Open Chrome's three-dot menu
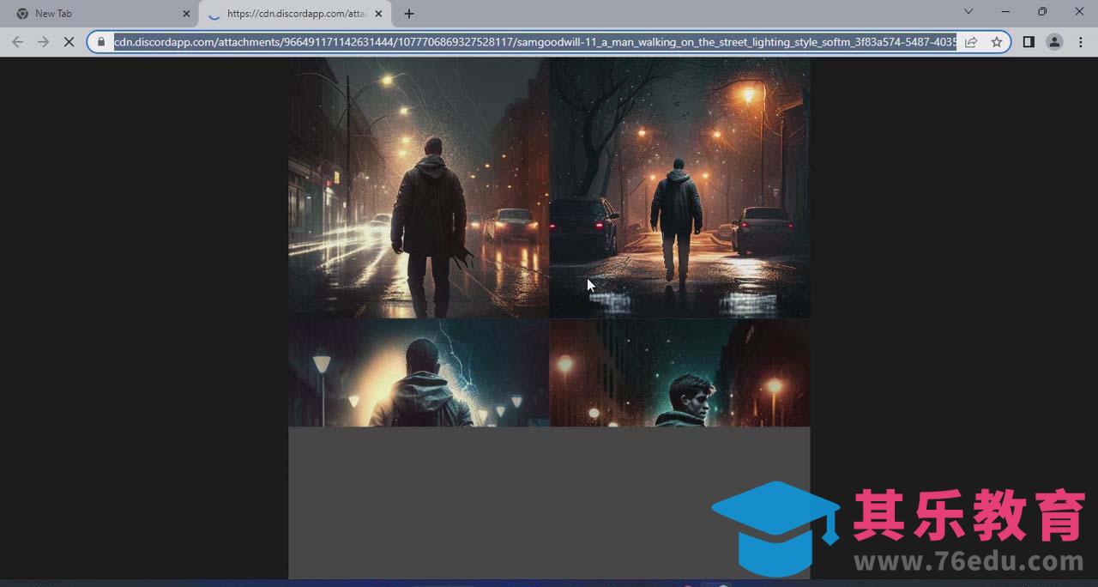 click(x=1080, y=42)
